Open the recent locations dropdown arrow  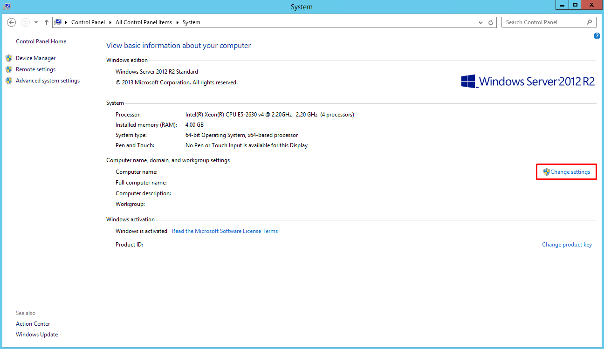(x=36, y=22)
